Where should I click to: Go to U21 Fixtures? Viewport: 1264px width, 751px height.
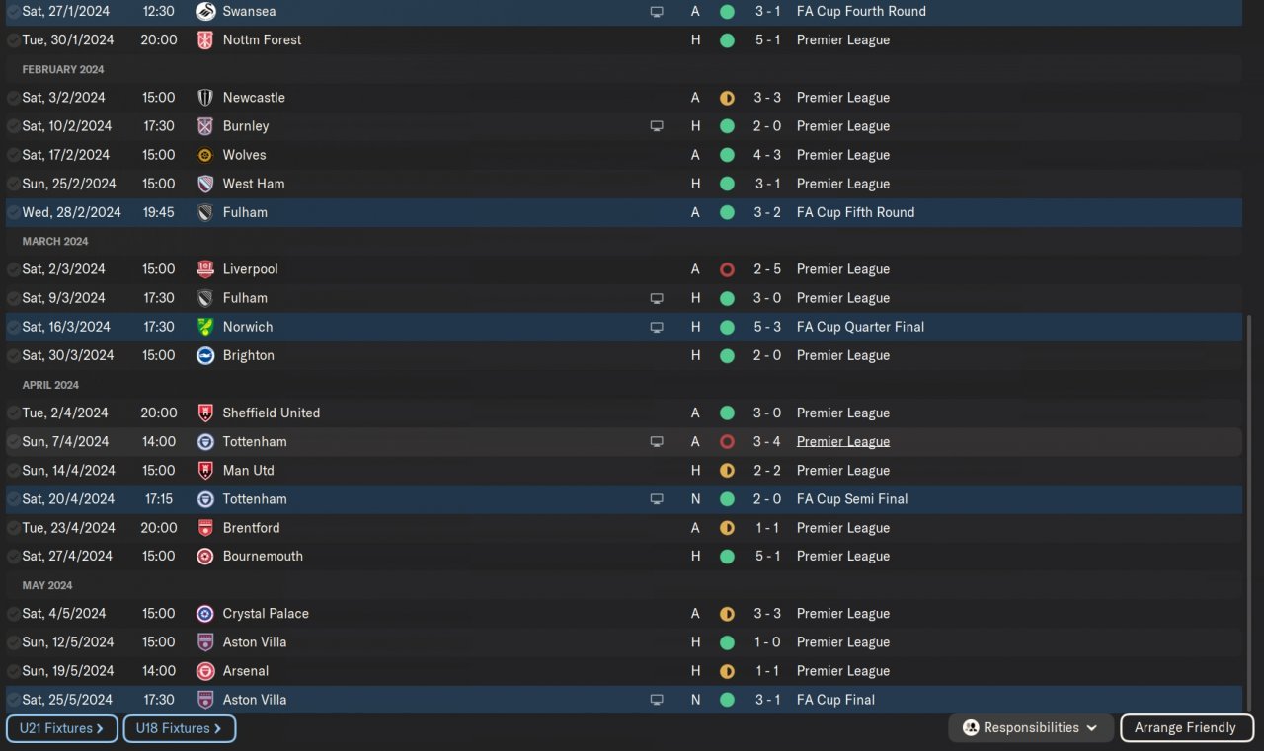[62, 728]
